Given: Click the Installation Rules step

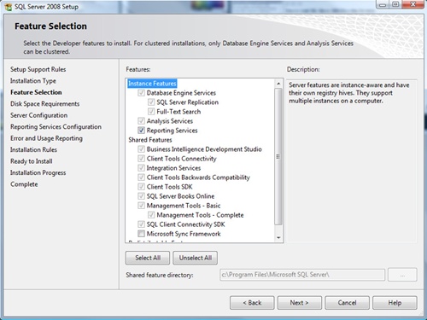Looking at the screenshot, I should 33,149.
